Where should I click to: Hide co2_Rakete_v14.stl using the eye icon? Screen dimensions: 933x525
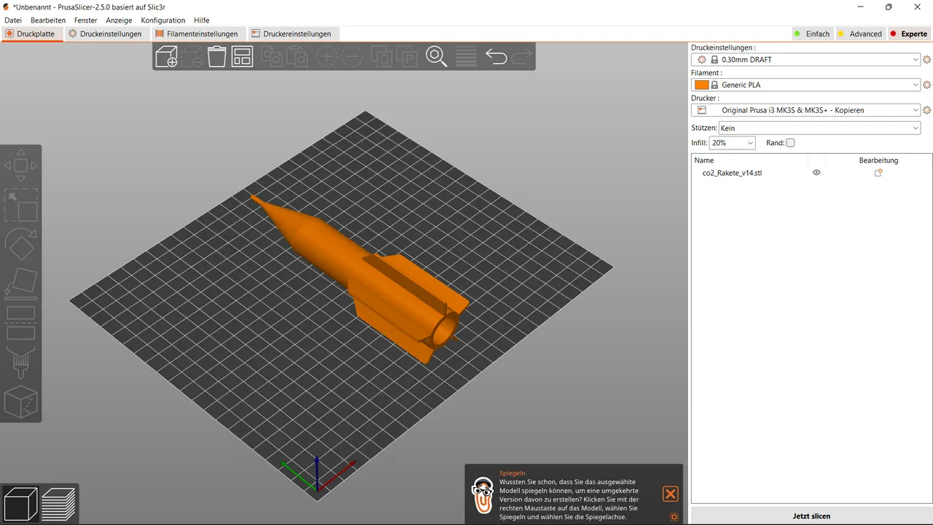tap(816, 173)
